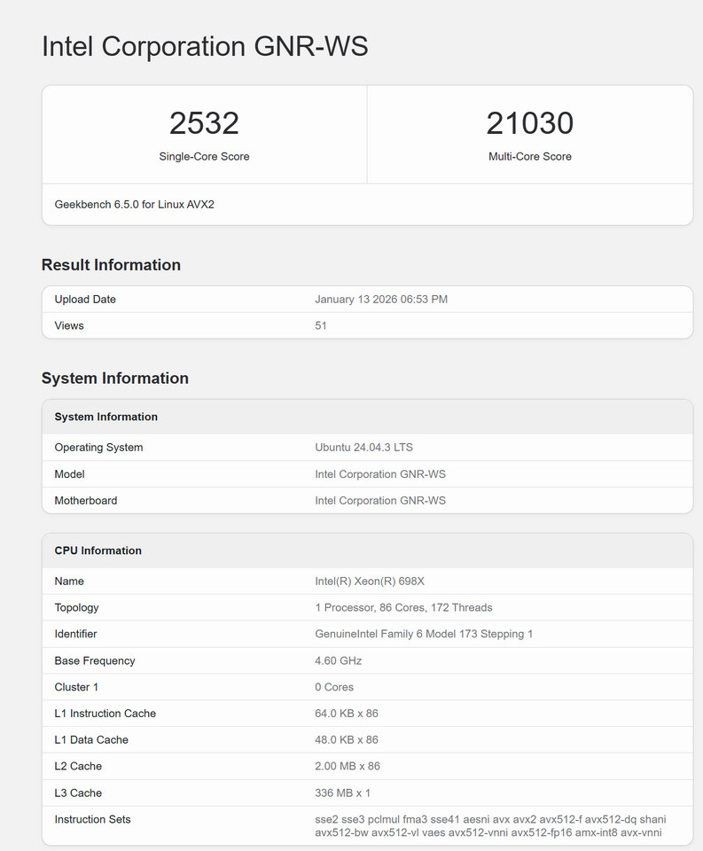Viewport: 703px width, 851px height.
Task: Click the Topology value with 86 Cores
Action: [403, 608]
